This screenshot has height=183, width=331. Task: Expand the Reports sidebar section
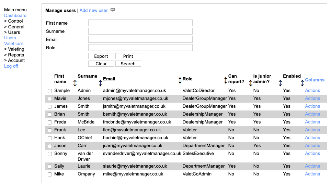point(14,55)
